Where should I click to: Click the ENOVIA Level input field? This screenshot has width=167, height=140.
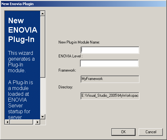[x=110, y=64]
